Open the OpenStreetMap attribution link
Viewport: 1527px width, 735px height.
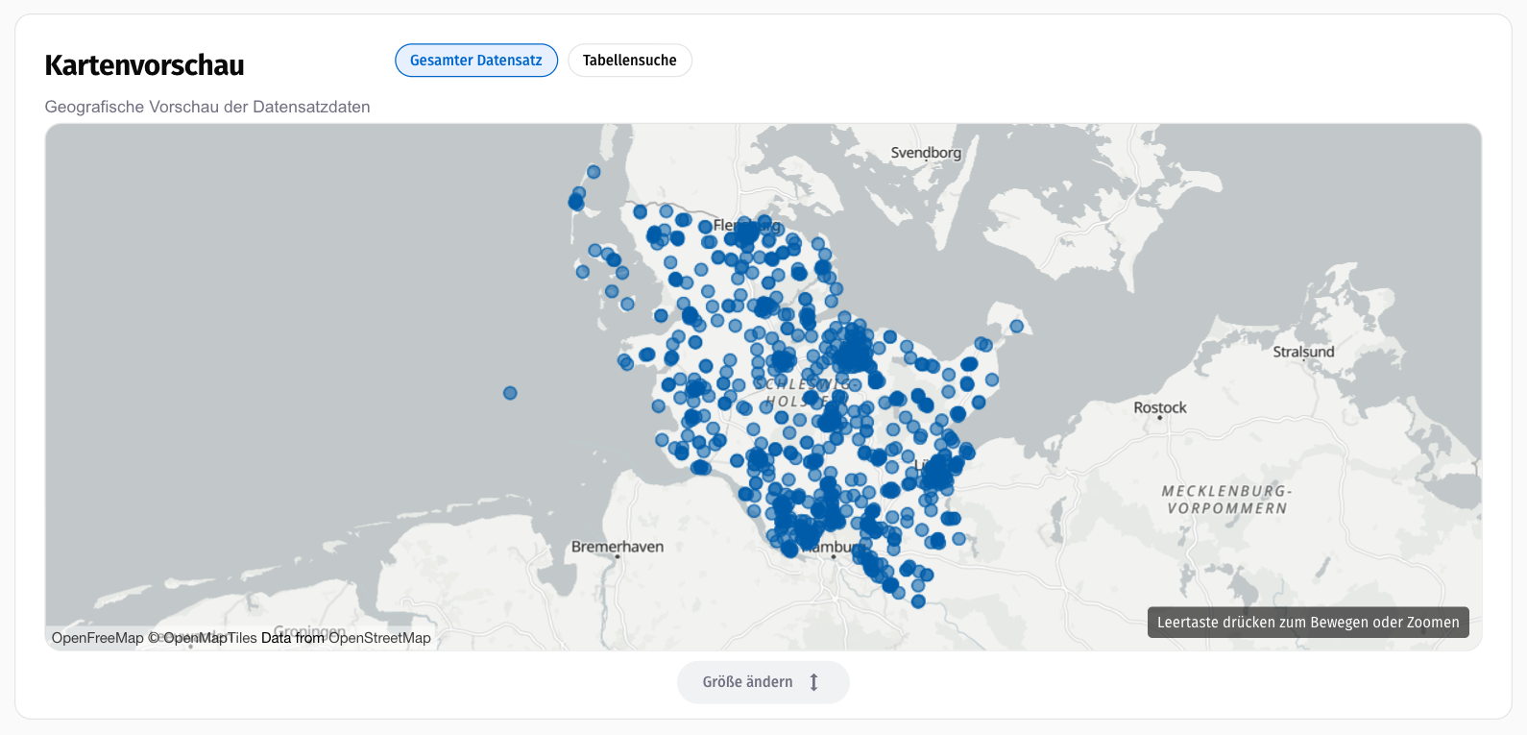pyautogui.click(x=380, y=638)
